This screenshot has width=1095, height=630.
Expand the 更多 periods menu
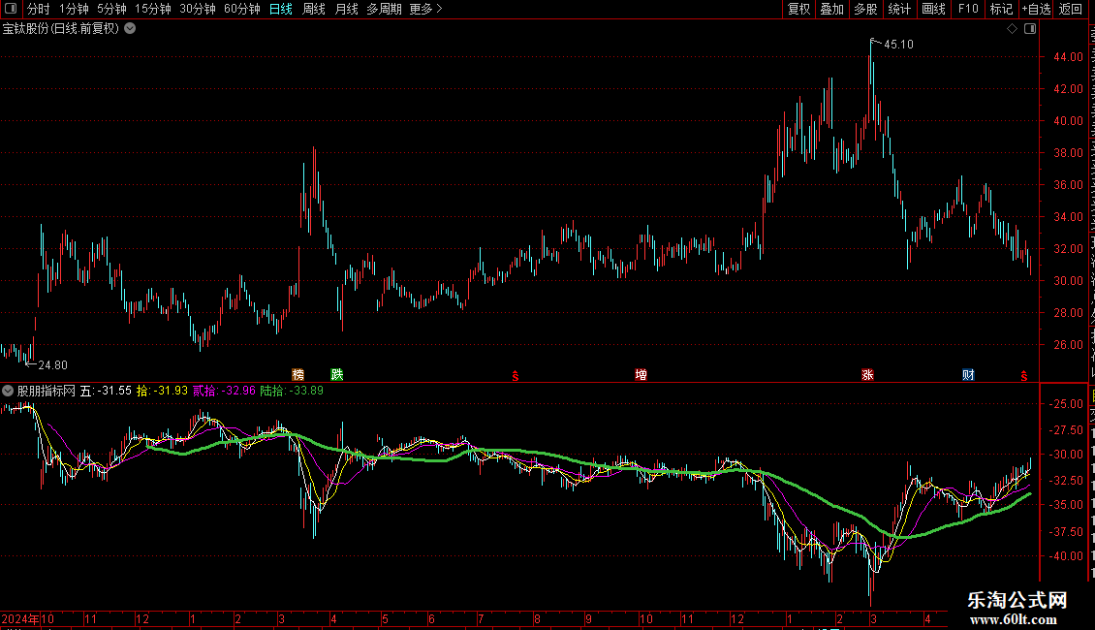[425, 9]
